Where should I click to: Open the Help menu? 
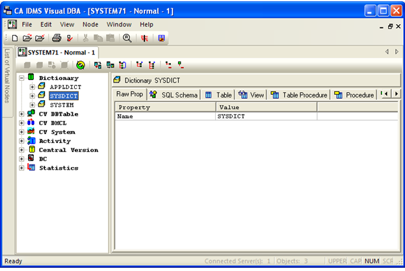[146, 25]
